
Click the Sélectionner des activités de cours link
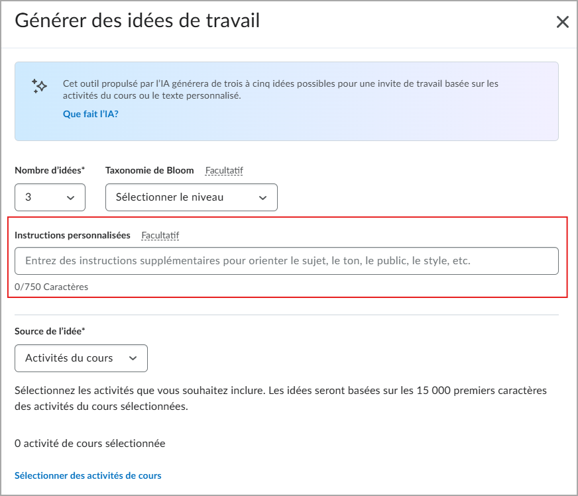point(87,475)
